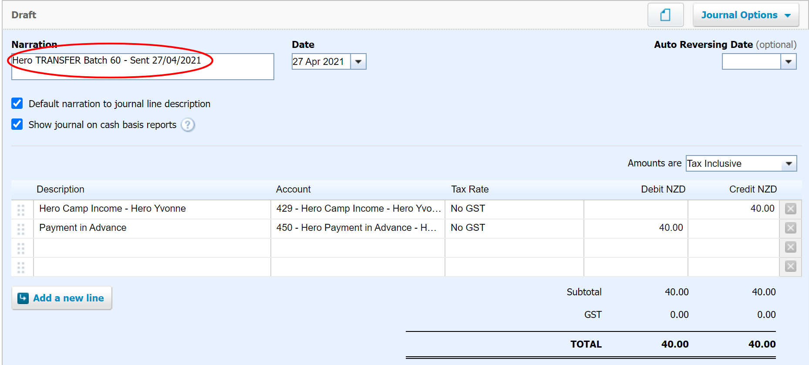The image size is (809, 365).
Task: Uncheck Default narration to journal line description
Action: 17,103
